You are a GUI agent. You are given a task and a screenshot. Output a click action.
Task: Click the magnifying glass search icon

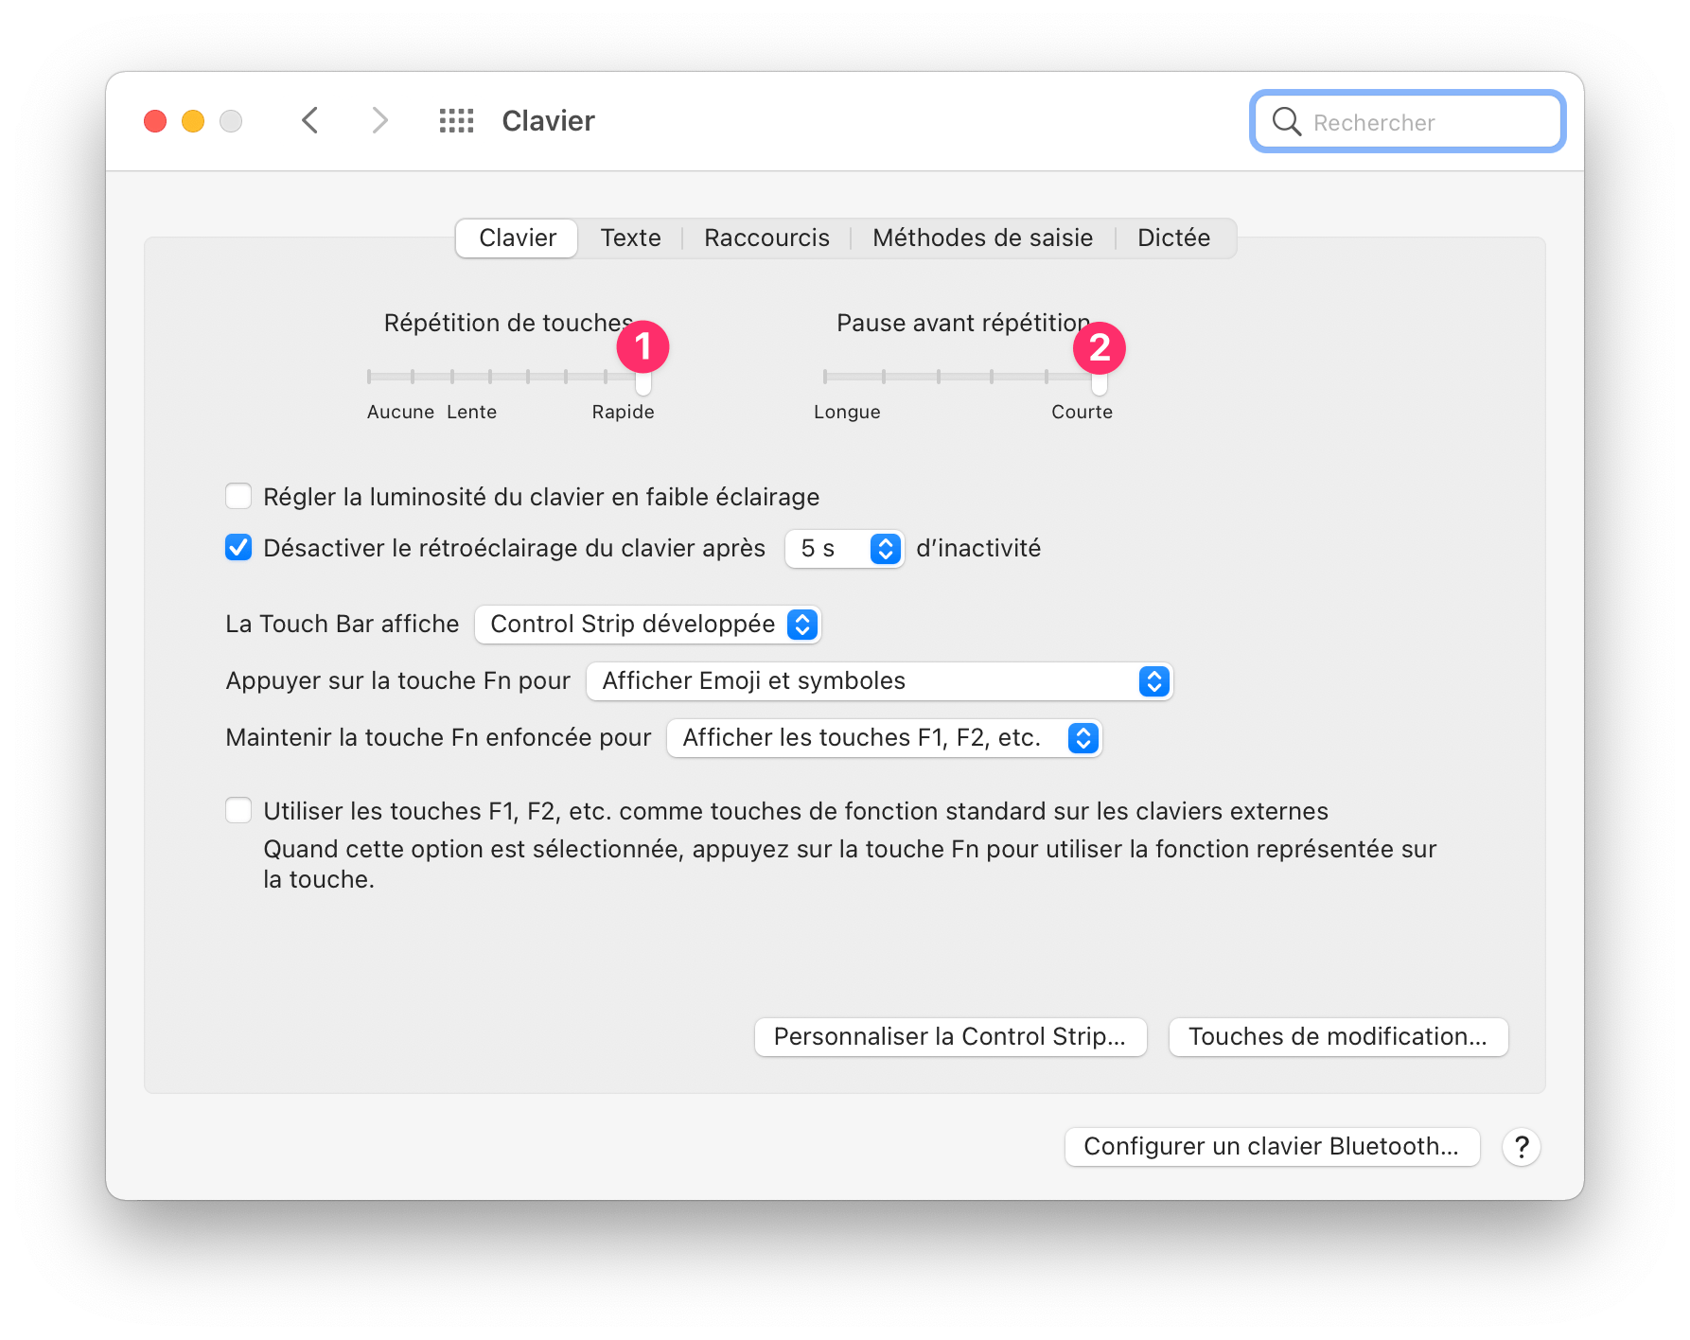[x=1286, y=122]
